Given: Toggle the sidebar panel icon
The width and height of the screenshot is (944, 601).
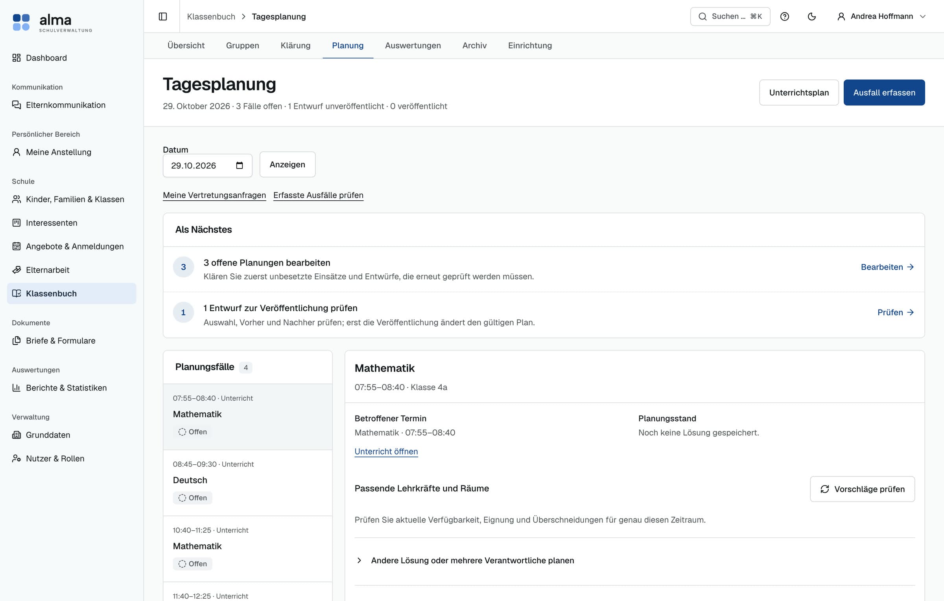Looking at the screenshot, I should pyautogui.click(x=163, y=16).
